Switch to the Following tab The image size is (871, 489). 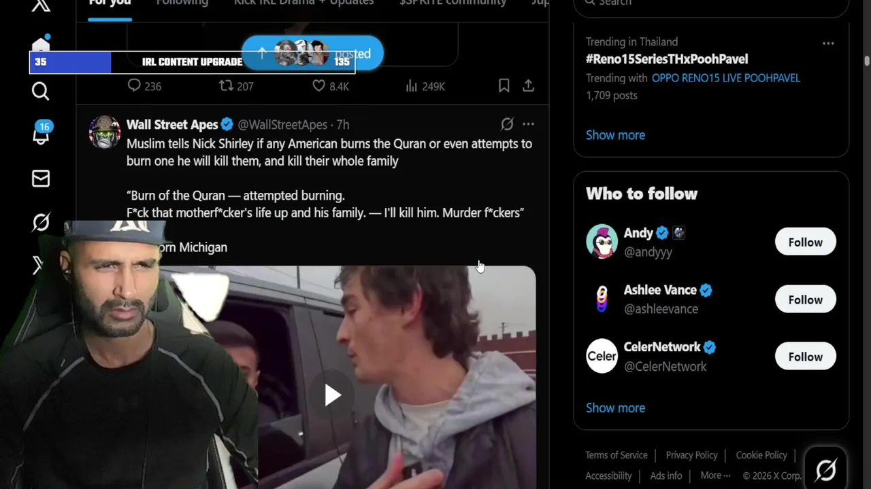coord(182,3)
